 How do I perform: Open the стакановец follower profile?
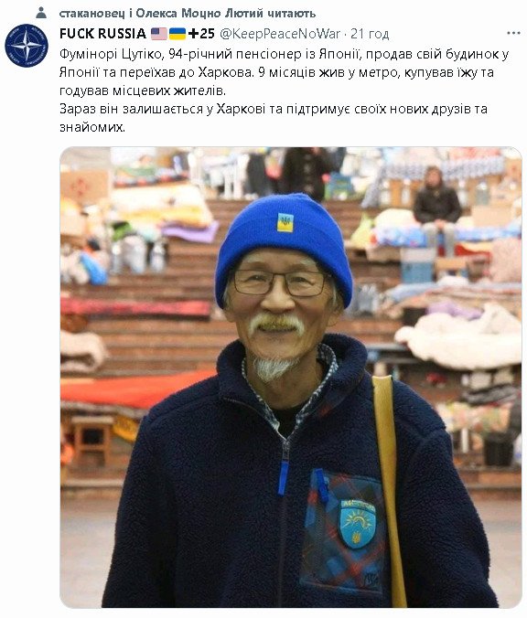pyautogui.click(x=92, y=14)
